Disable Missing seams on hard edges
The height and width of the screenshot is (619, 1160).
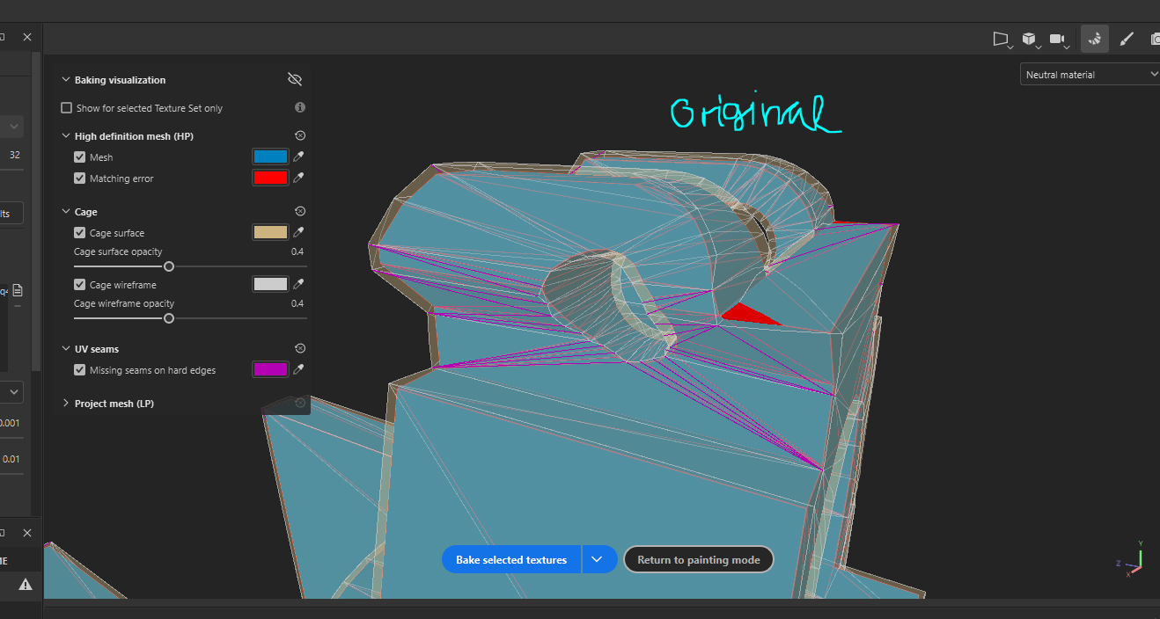[x=80, y=370]
